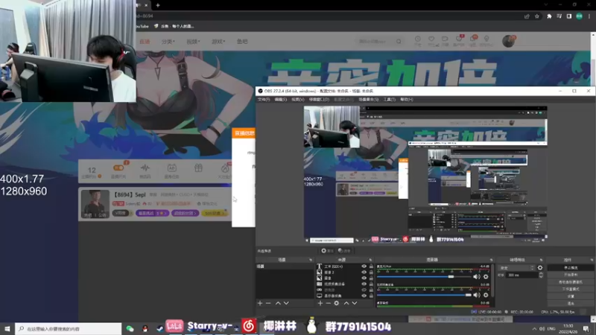The image size is (596, 335).
Task: Show the hidden fifth source row
Action: click(x=364, y=290)
